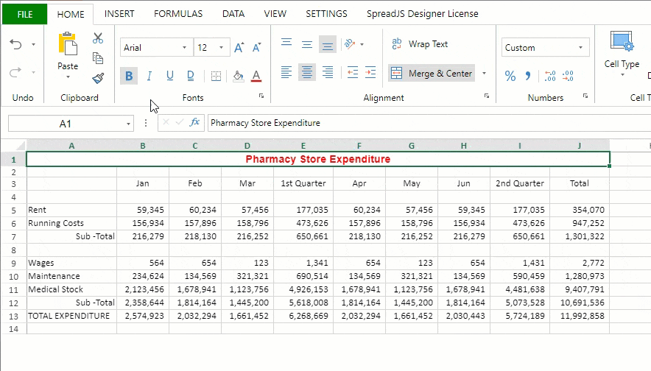The width and height of the screenshot is (651, 371).
Task: Open the Merge & Center dropdown arrow
Action: [484, 74]
